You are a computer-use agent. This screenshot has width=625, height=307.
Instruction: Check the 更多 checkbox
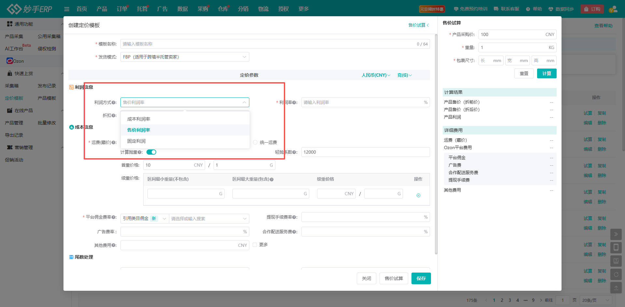coord(255,245)
